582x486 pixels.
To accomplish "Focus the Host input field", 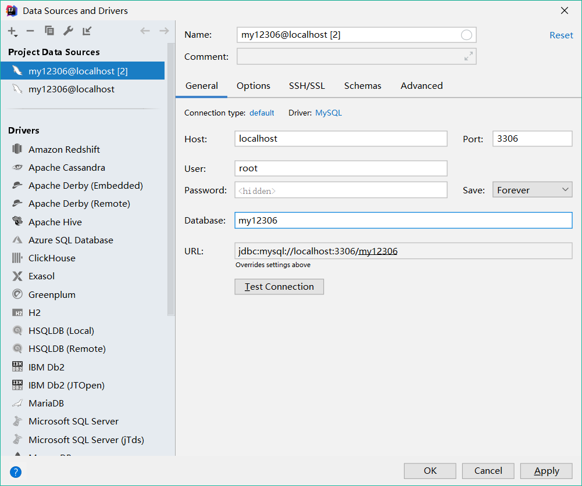I will [x=341, y=139].
